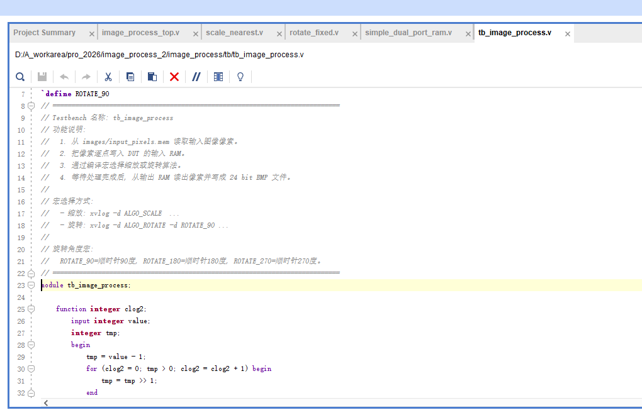The width and height of the screenshot is (642, 415).
Task: Click the fold marker at line 32
Action: click(x=31, y=393)
